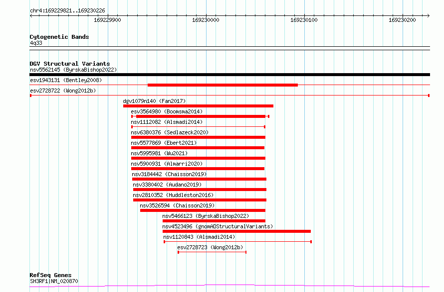
Task: Click the nsv5995981 red bar
Action: [x=198, y=158]
